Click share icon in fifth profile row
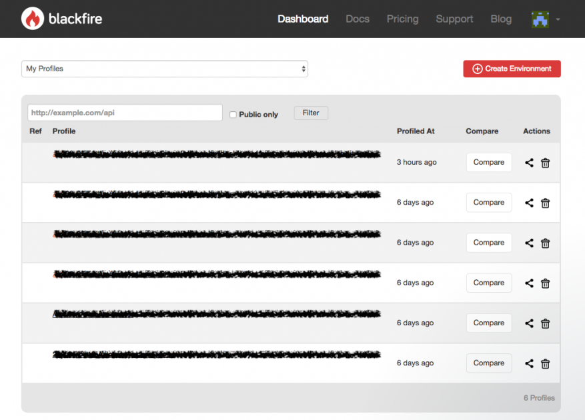This screenshot has width=585, height=420. pyautogui.click(x=529, y=323)
